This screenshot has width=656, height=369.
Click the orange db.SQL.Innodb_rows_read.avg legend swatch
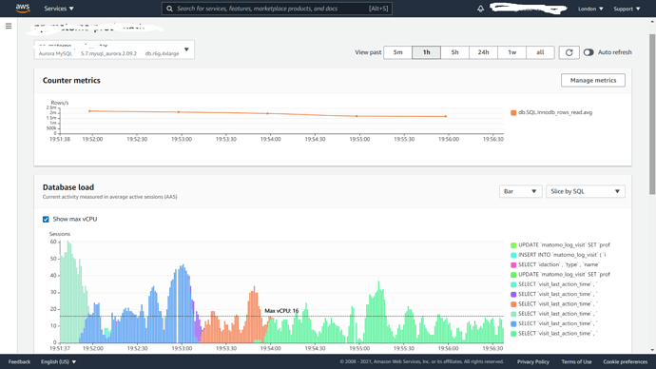click(513, 112)
